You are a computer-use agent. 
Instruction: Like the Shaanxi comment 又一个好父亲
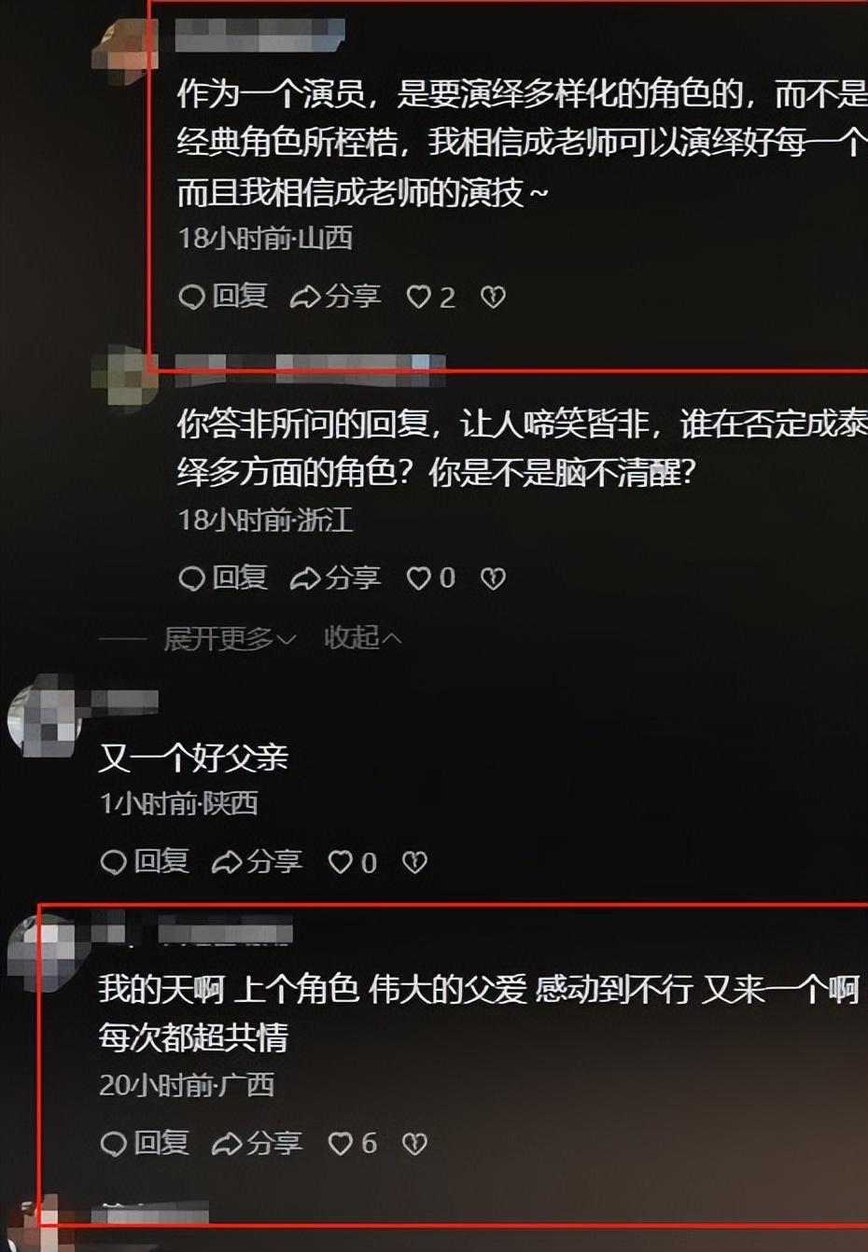(x=353, y=863)
